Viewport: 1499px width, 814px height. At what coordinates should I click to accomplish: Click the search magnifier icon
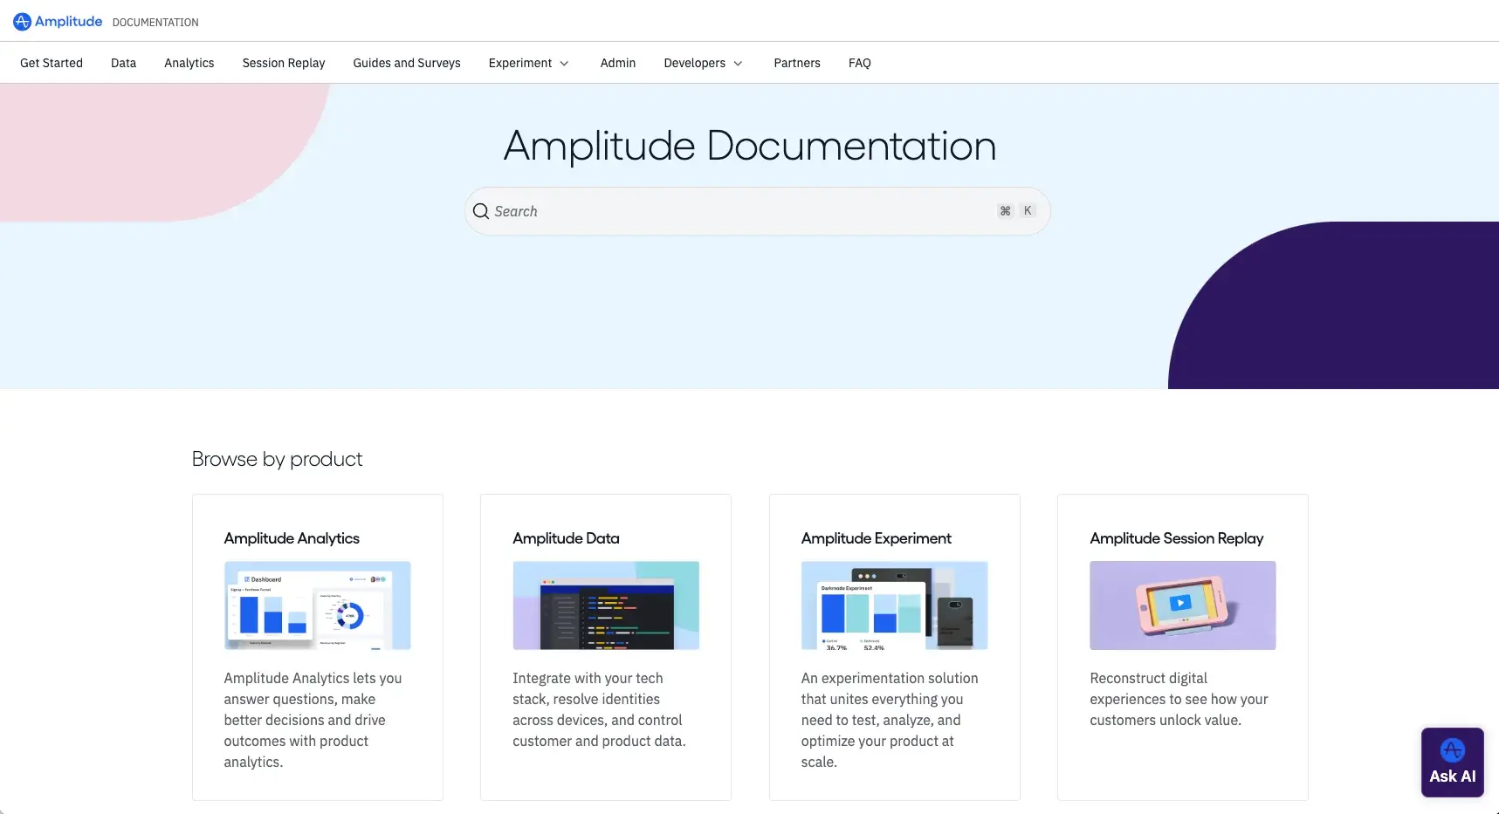tap(481, 211)
